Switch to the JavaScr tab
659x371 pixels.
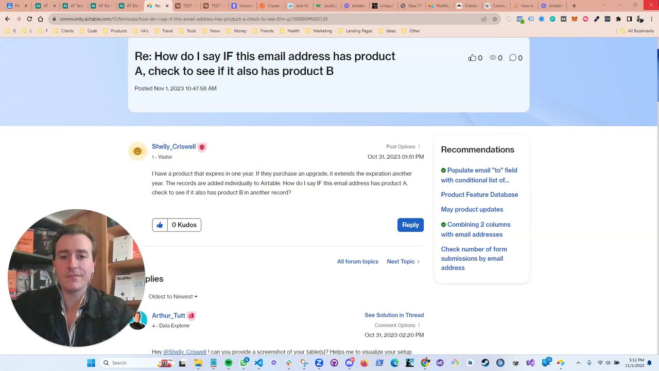pos(326,6)
